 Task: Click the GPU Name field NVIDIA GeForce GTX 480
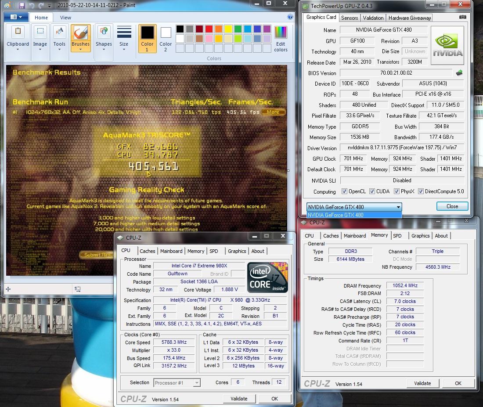coord(383,30)
